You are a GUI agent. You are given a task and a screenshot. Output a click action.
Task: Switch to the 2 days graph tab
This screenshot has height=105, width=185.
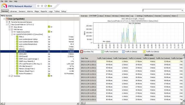[101, 16]
